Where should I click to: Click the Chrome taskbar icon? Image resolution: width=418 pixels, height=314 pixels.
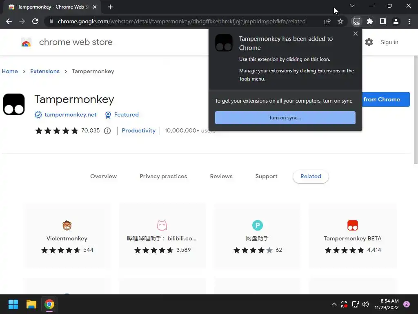49,304
